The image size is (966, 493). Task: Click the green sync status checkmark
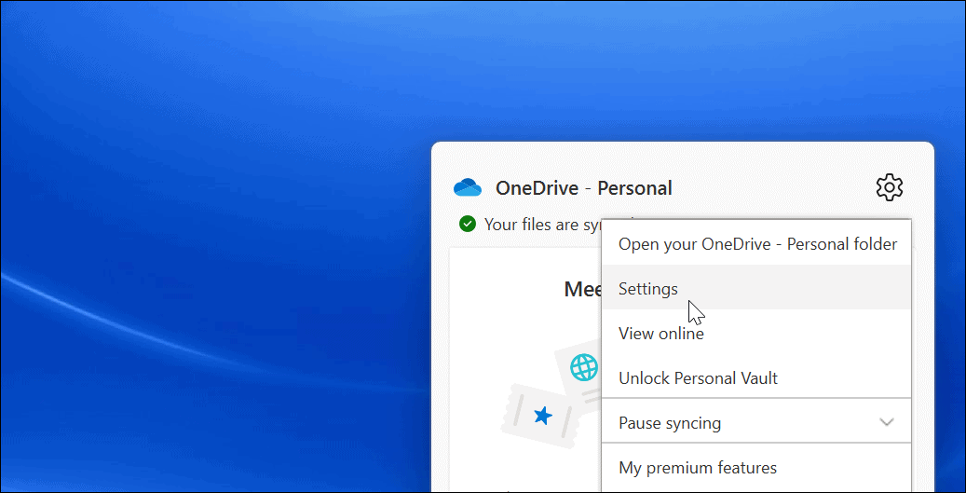coord(468,224)
